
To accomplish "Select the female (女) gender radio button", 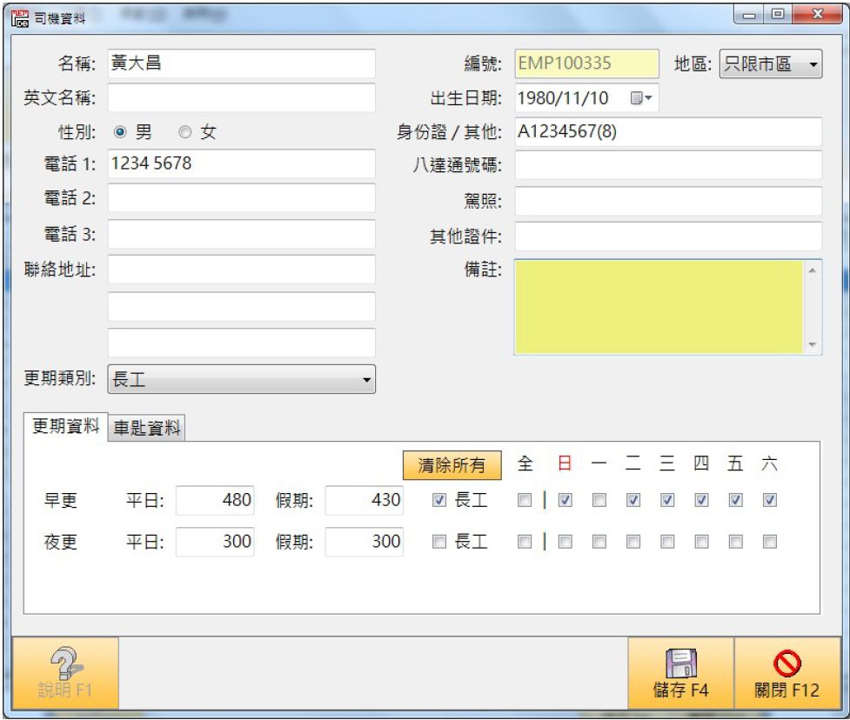I will click(185, 134).
